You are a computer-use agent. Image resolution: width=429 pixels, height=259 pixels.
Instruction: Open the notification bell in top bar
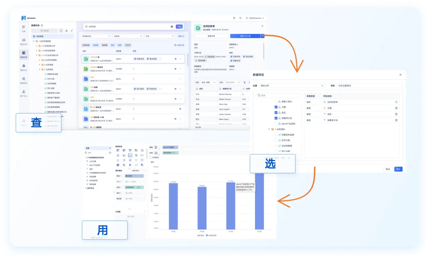pyautogui.click(x=240, y=18)
